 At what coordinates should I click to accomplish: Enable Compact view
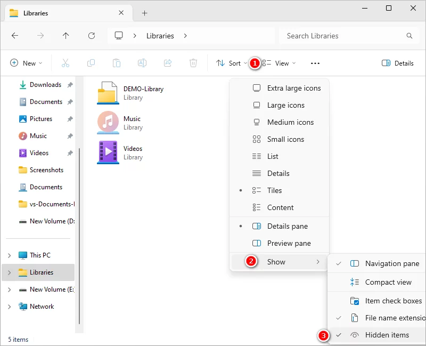[x=376, y=282]
